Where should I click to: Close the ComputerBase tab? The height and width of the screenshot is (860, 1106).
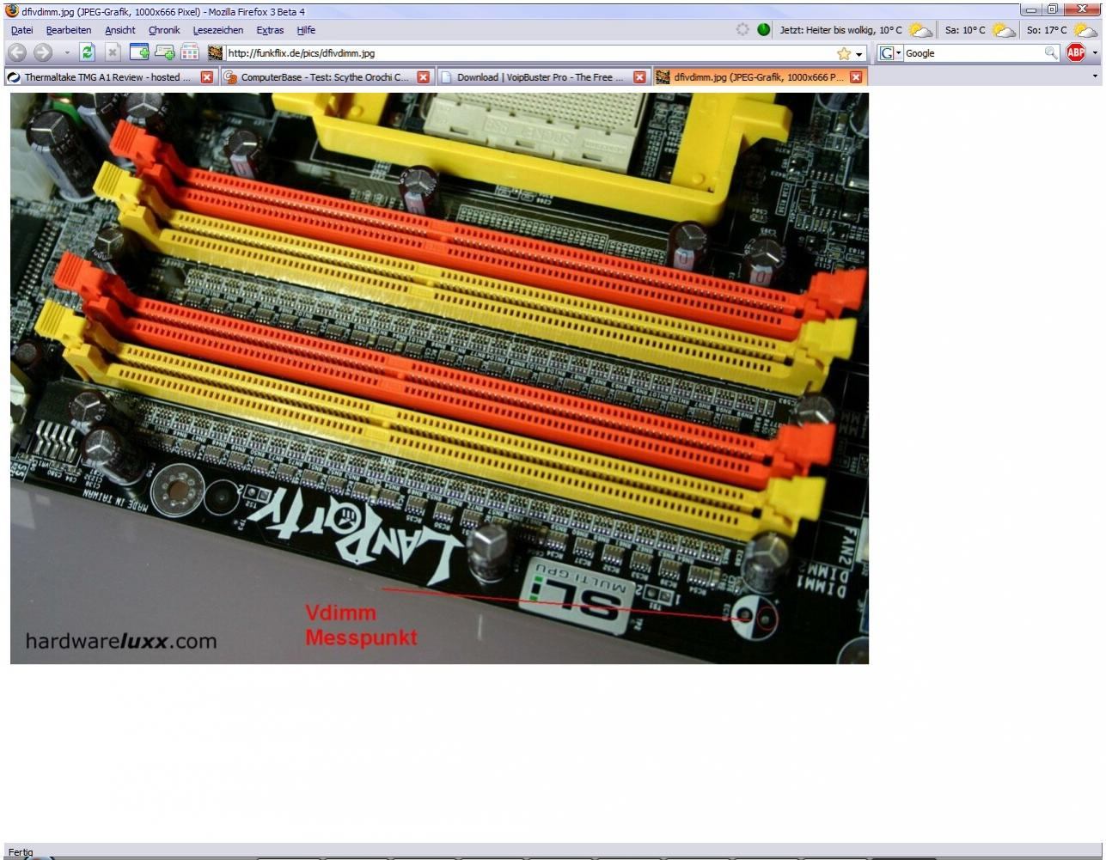[424, 77]
